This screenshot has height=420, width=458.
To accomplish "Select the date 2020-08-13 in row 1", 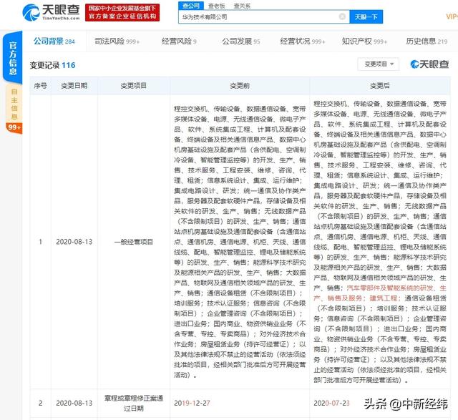I will point(74,242).
